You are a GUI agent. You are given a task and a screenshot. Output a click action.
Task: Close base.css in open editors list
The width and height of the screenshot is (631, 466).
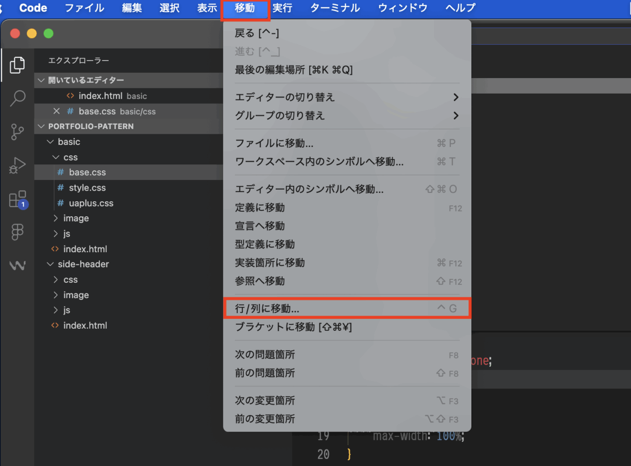[x=56, y=111]
